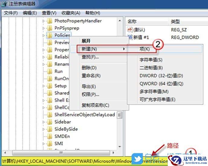Click the PhotoPropertyHandler folder icon
Viewport: 208px width, 166px height.
[50, 21]
